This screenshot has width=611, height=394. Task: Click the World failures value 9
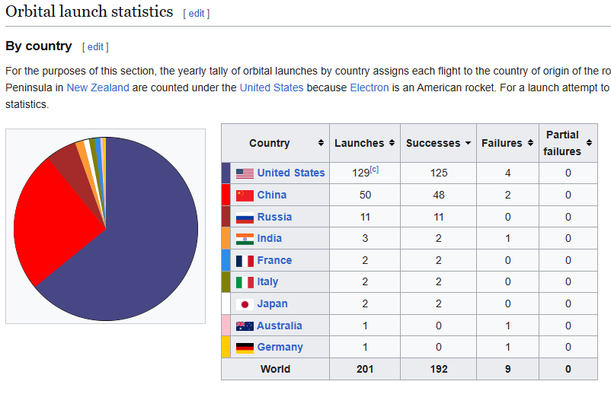507,369
